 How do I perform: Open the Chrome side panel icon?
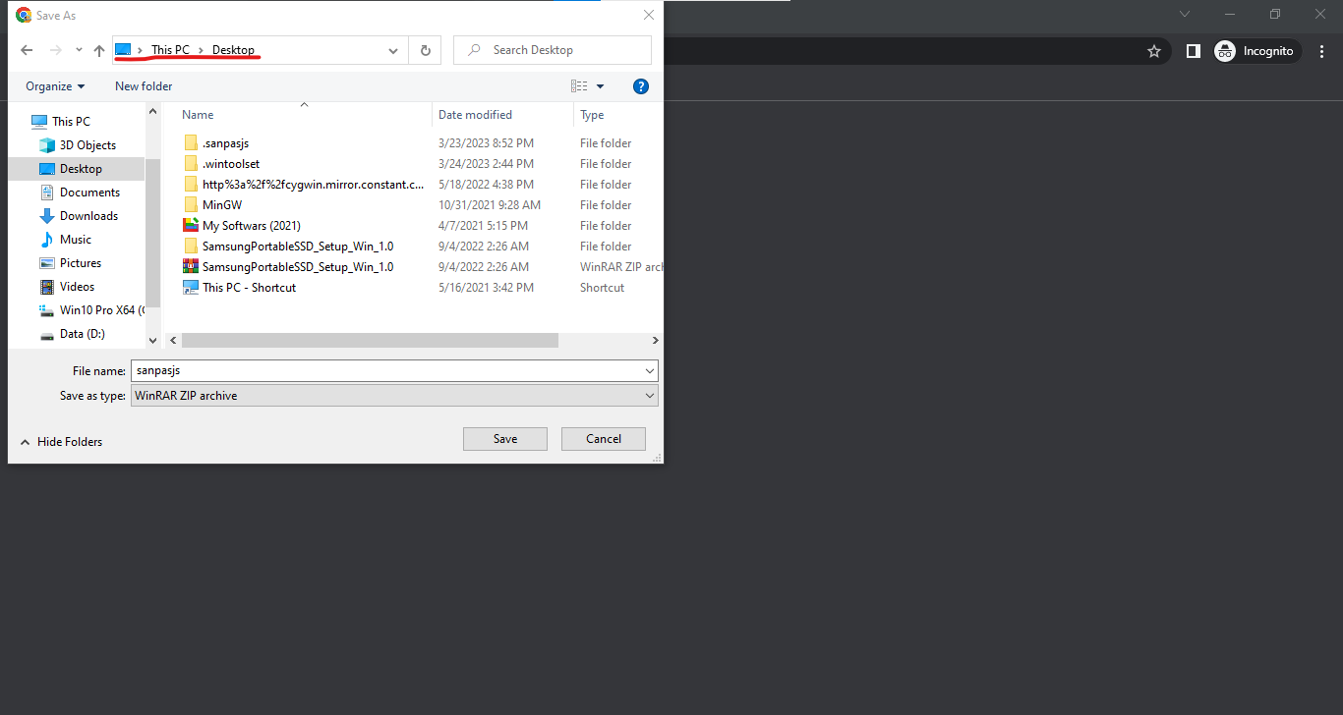[x=1193, y=51]
